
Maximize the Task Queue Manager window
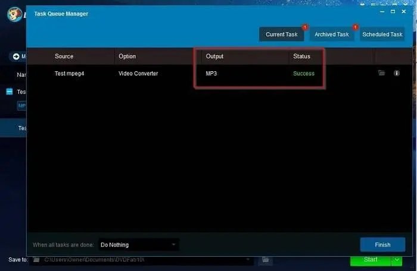(393, 11)
